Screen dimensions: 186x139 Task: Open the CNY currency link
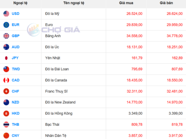click(15, 136)
